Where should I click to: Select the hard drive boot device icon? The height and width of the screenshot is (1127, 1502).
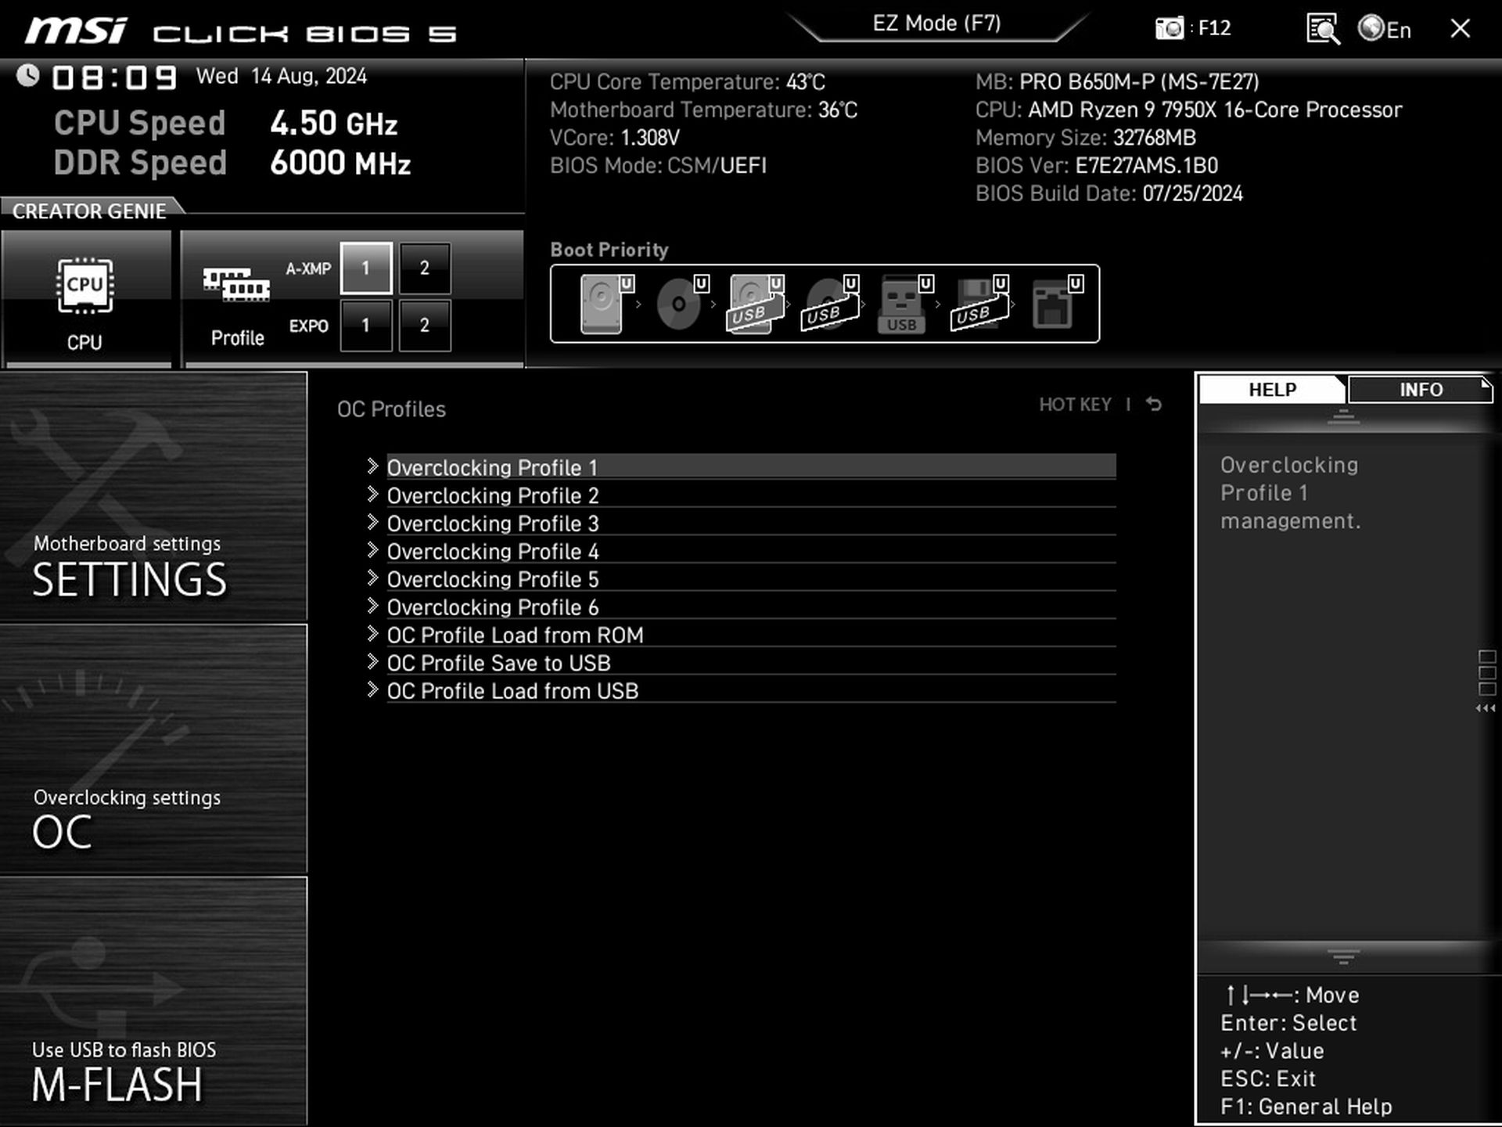pos(602,304)
